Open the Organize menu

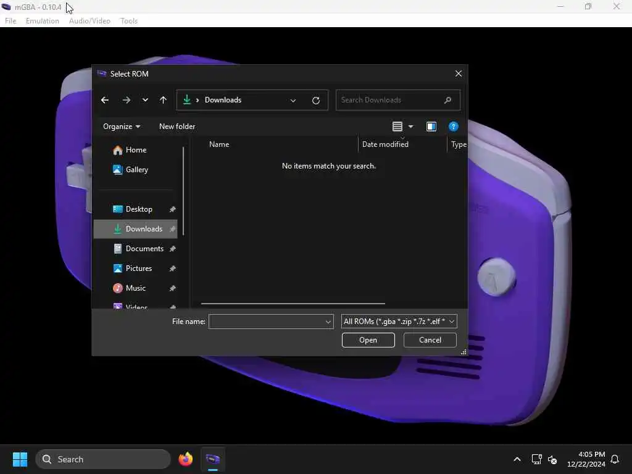pos(122,127)
